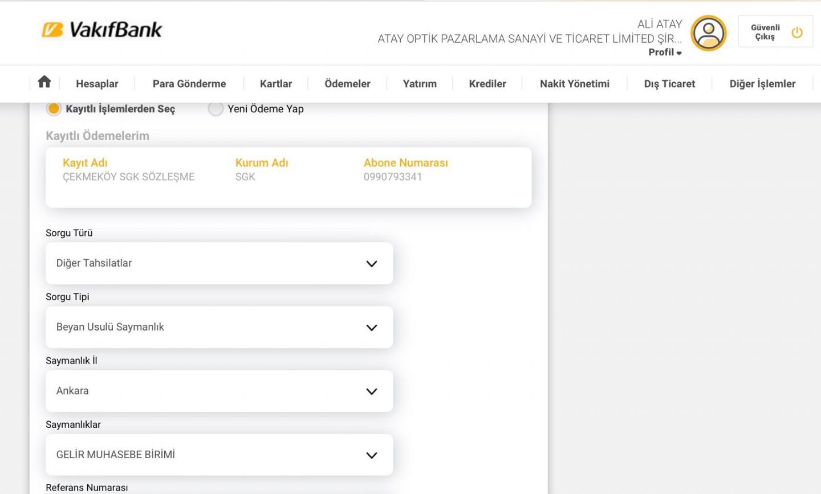This screenshot has width=821, height=494.
Task: Click the VakıfBank logo
Action: coord(102,30)
